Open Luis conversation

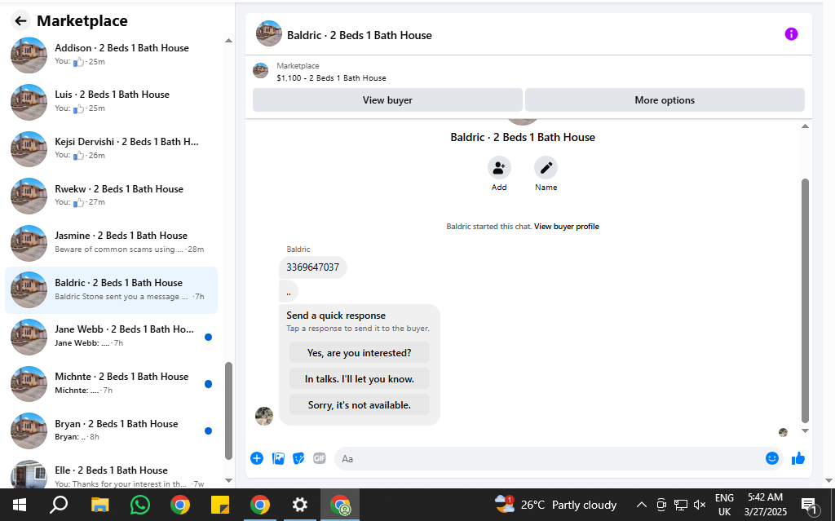(x=111, y=101)
